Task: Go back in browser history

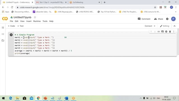Action: (x=3, y=7)
